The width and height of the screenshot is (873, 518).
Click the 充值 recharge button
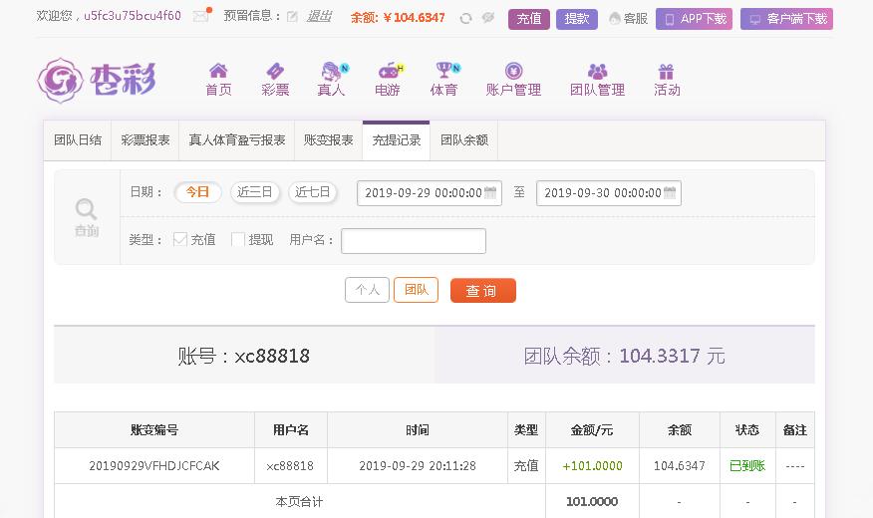click(529, 19)
